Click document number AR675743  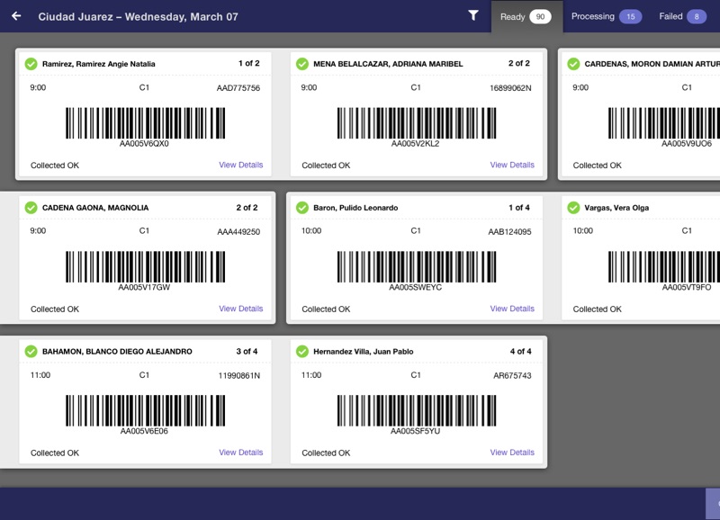point(512,375)
